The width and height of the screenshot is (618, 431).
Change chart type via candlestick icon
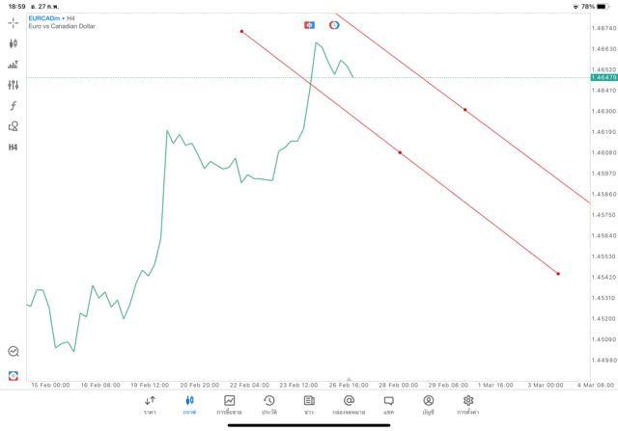tap(13, 43)
